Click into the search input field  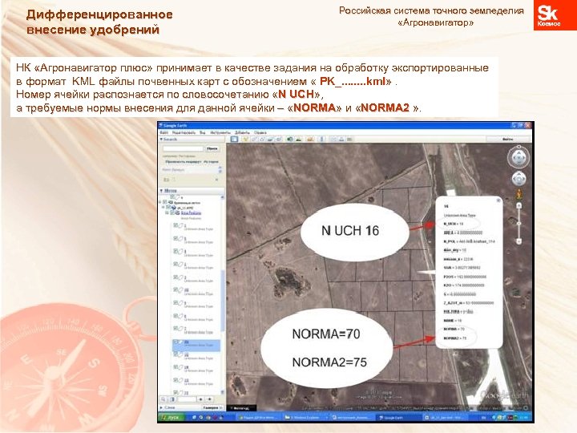[x=184, y=148]
